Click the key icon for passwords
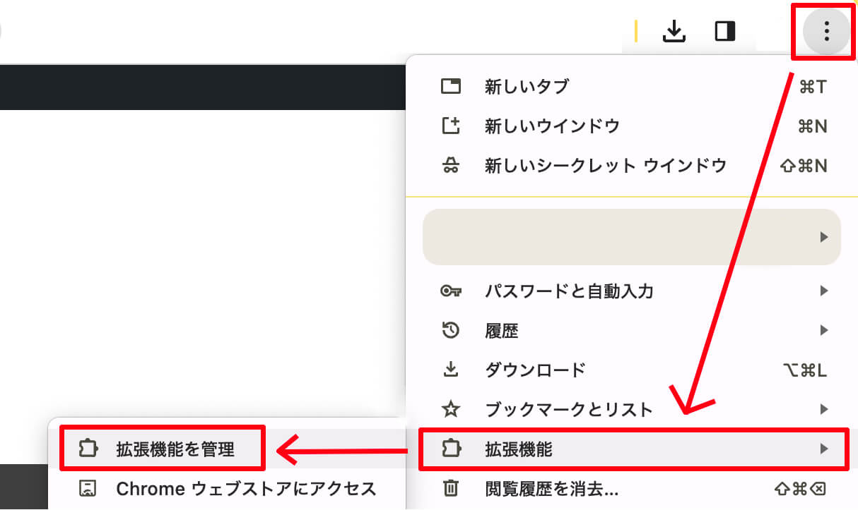Viewport: 858px width, 510px height. pyautogui.click(x=450, y=291)
